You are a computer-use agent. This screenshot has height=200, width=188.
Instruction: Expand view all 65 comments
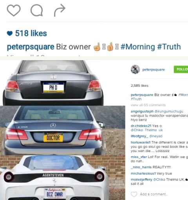tap(148, 105)
